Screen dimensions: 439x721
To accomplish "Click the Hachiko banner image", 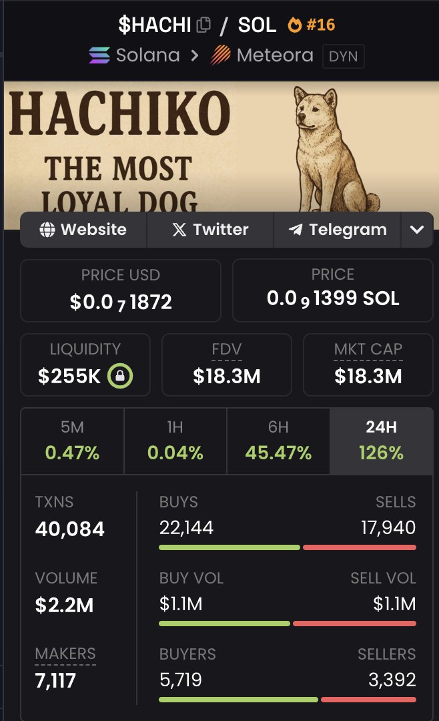I will [220, 147].
